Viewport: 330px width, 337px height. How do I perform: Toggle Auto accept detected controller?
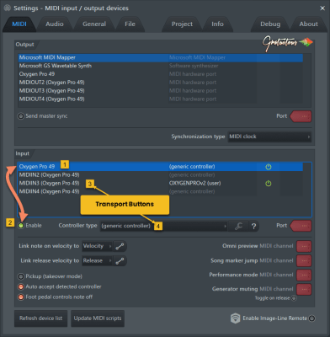[x=21, y=286]
